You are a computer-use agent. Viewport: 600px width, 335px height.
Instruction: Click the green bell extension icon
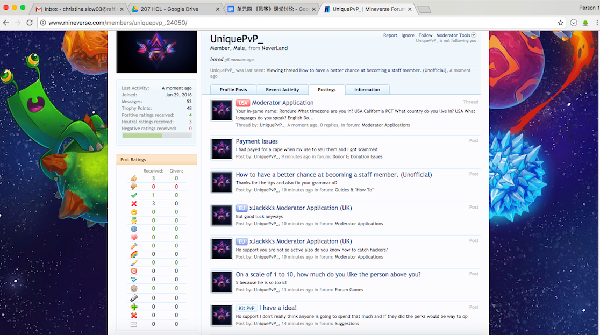(x=585, y=23)
